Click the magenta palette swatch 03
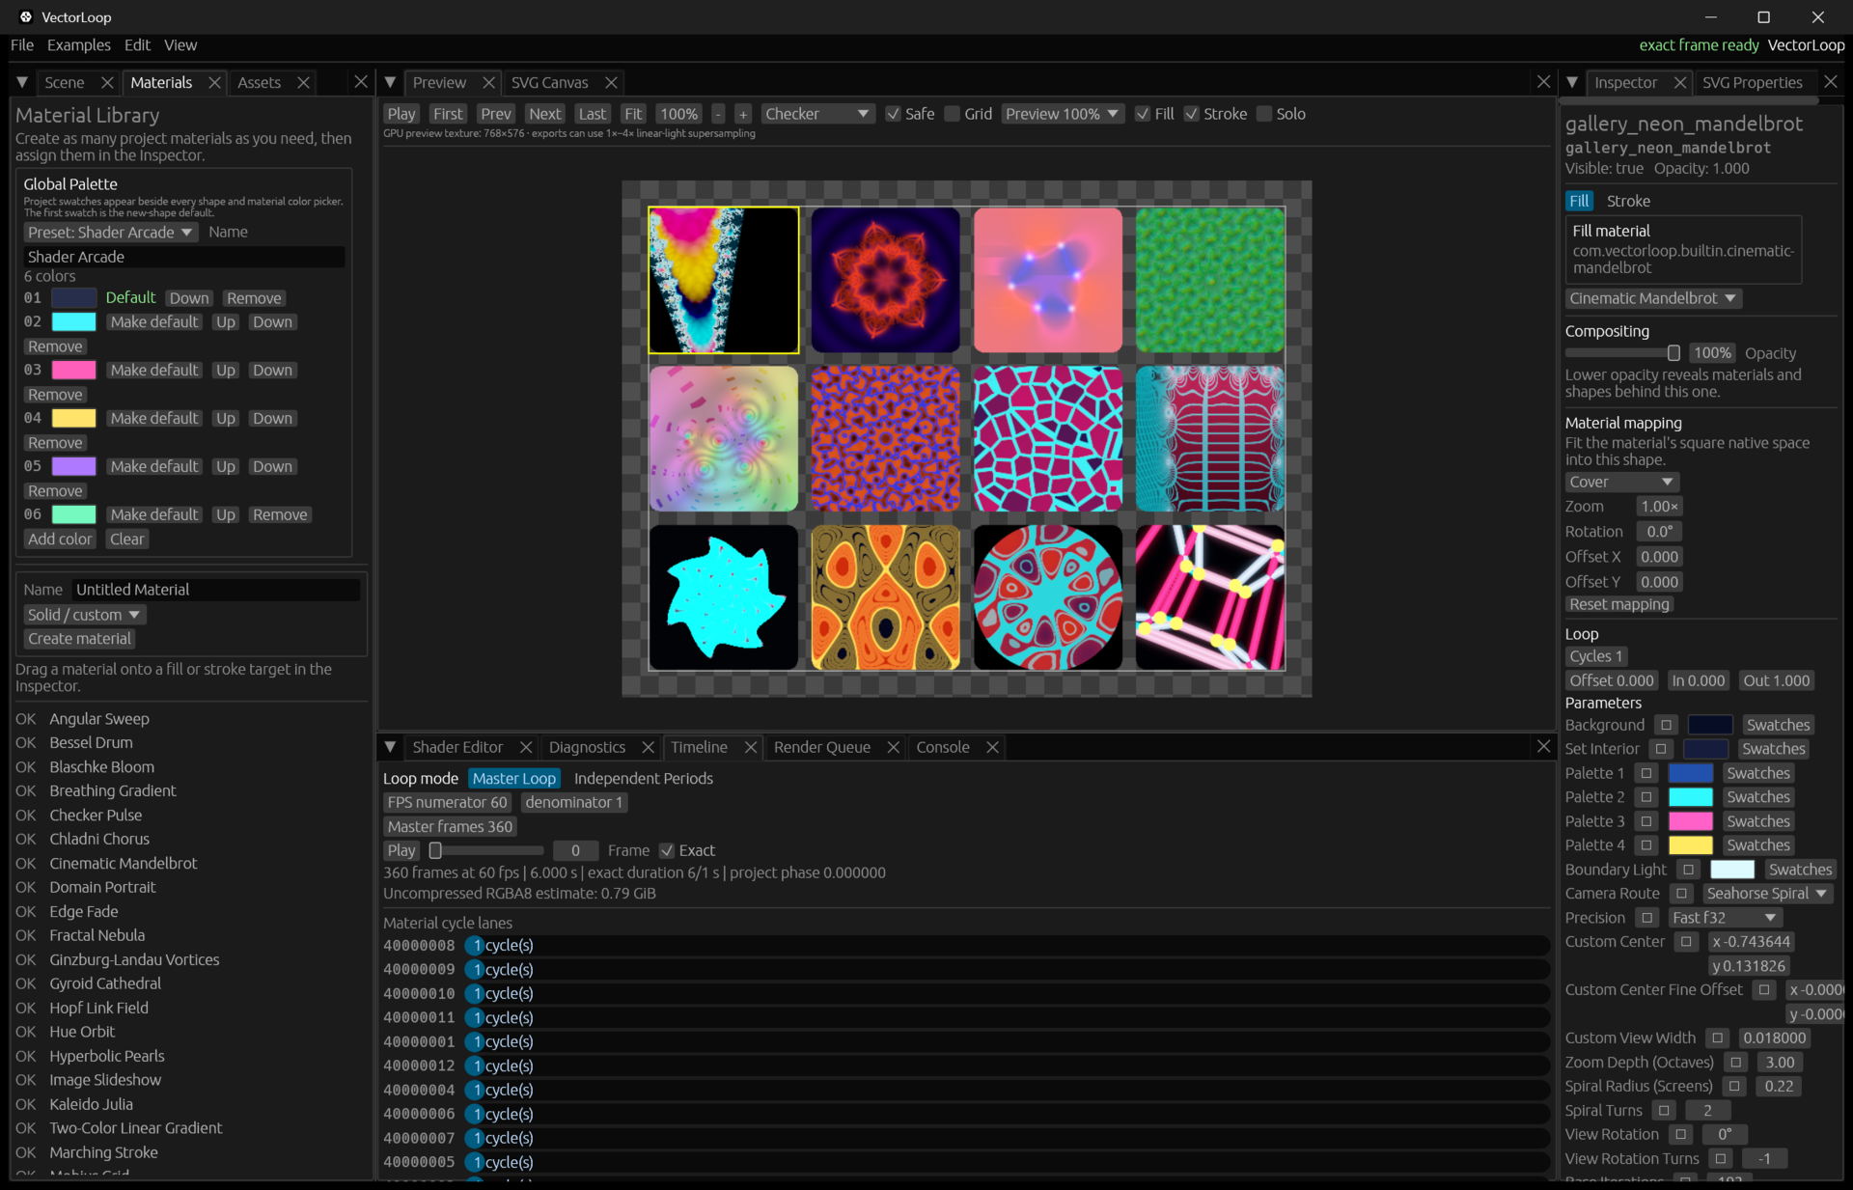 [73, 370]
